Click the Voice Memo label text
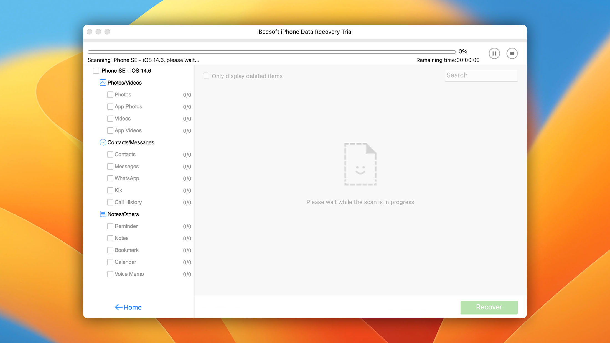610x343 pixels. tap(129, 274)
